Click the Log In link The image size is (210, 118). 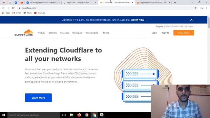point(155,33)
